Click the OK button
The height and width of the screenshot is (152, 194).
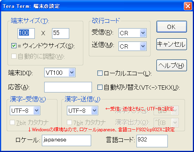tap(172, 27)
